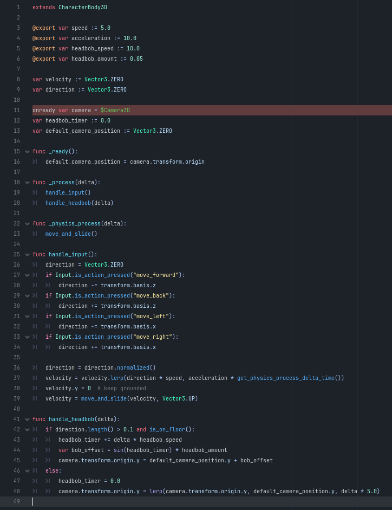This screenshot has width=392, height=510.
Task: Collapse the _ready function fold arrow
Action: pos(27,152)
